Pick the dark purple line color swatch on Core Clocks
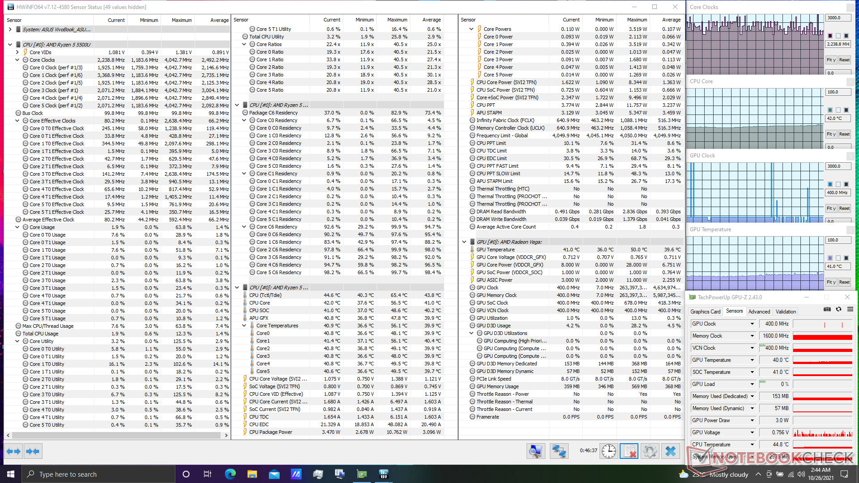This screenshot has height=483, width=859. [830, 36]
